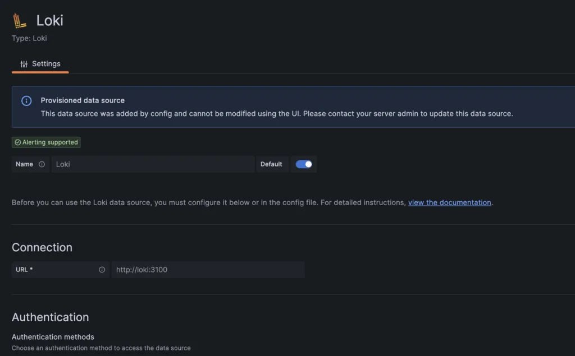Click the 'Authentication methods' label

coord(53,336)
